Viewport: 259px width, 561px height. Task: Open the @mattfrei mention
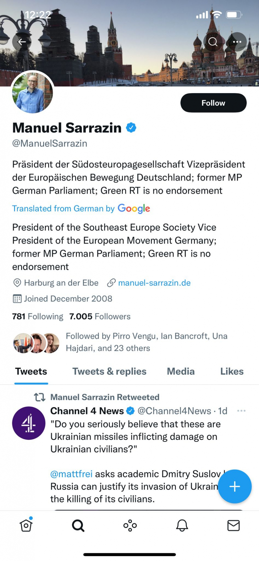[x=71, y=474]
